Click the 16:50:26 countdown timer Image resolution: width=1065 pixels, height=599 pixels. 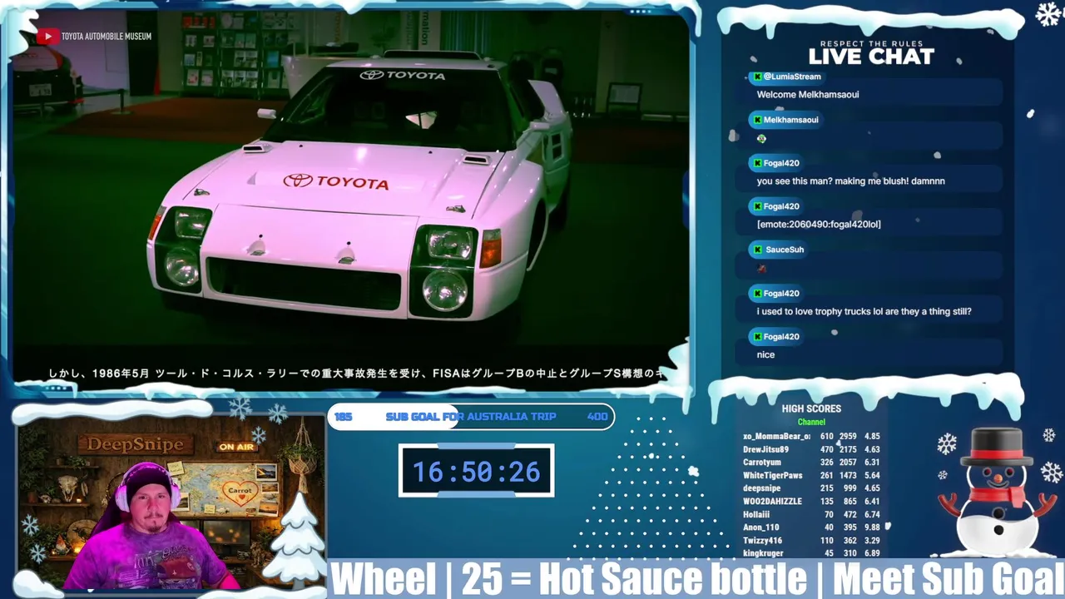476,472
